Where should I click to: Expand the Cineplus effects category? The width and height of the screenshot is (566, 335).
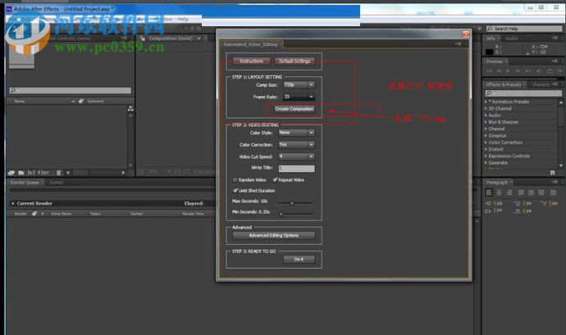486,136
